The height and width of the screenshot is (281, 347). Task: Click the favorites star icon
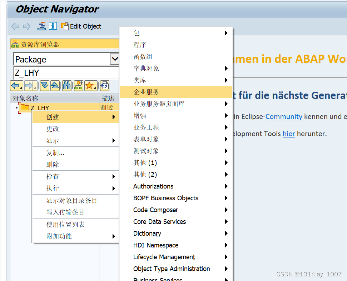[x=91, y=86]
